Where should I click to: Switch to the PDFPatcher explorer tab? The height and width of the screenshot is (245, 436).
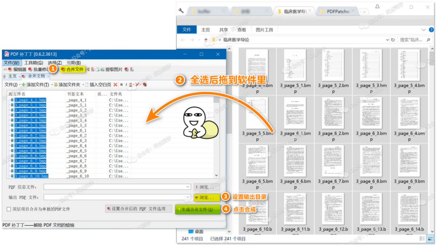[x=338, y=11]
